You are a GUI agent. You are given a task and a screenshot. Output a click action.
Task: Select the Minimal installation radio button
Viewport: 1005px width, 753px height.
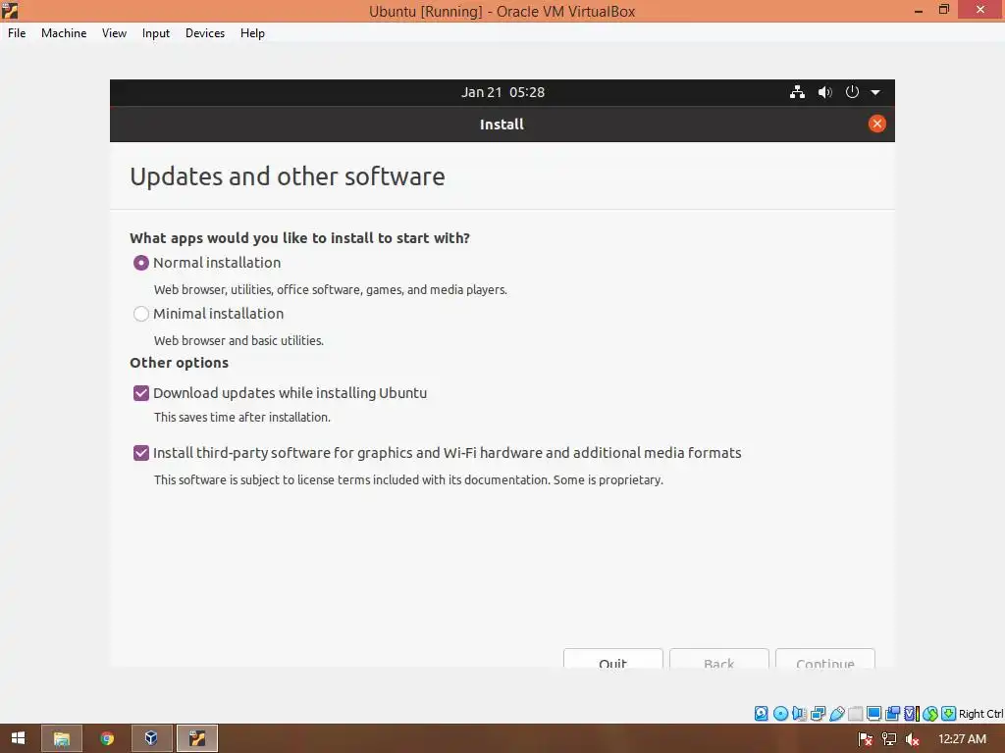pos(141,314)
